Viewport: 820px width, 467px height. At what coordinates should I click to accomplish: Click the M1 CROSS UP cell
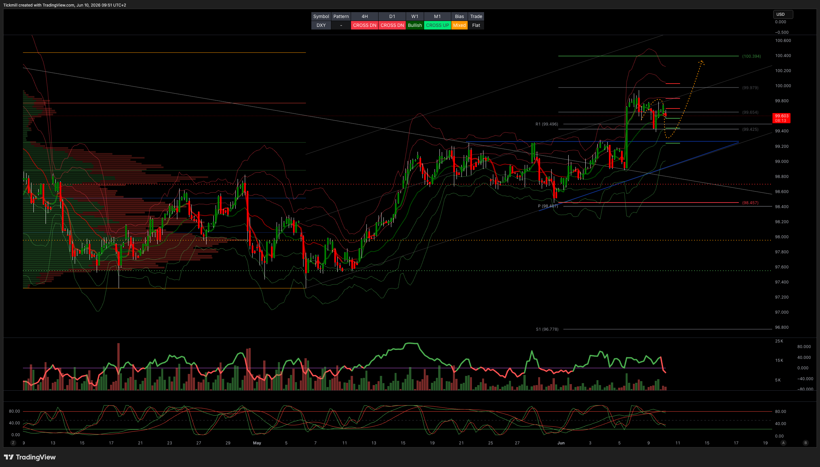pos(437,25)
